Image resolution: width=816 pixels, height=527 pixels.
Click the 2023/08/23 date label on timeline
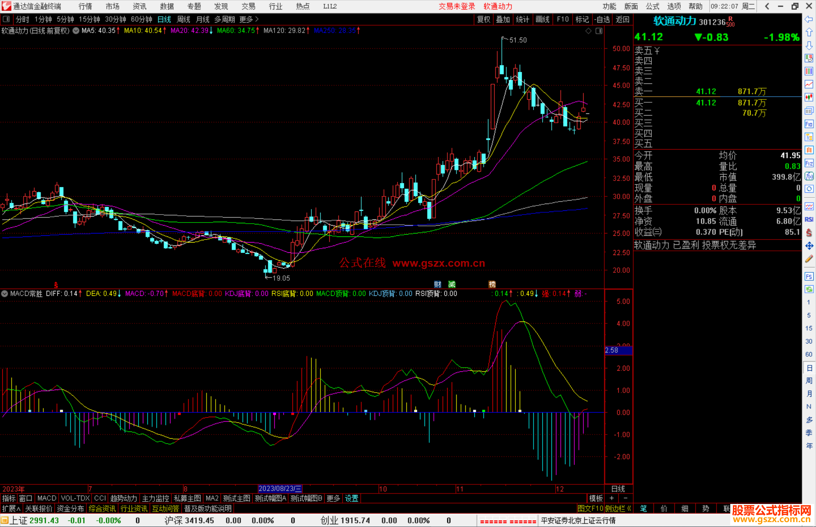(x=280, y=489)
